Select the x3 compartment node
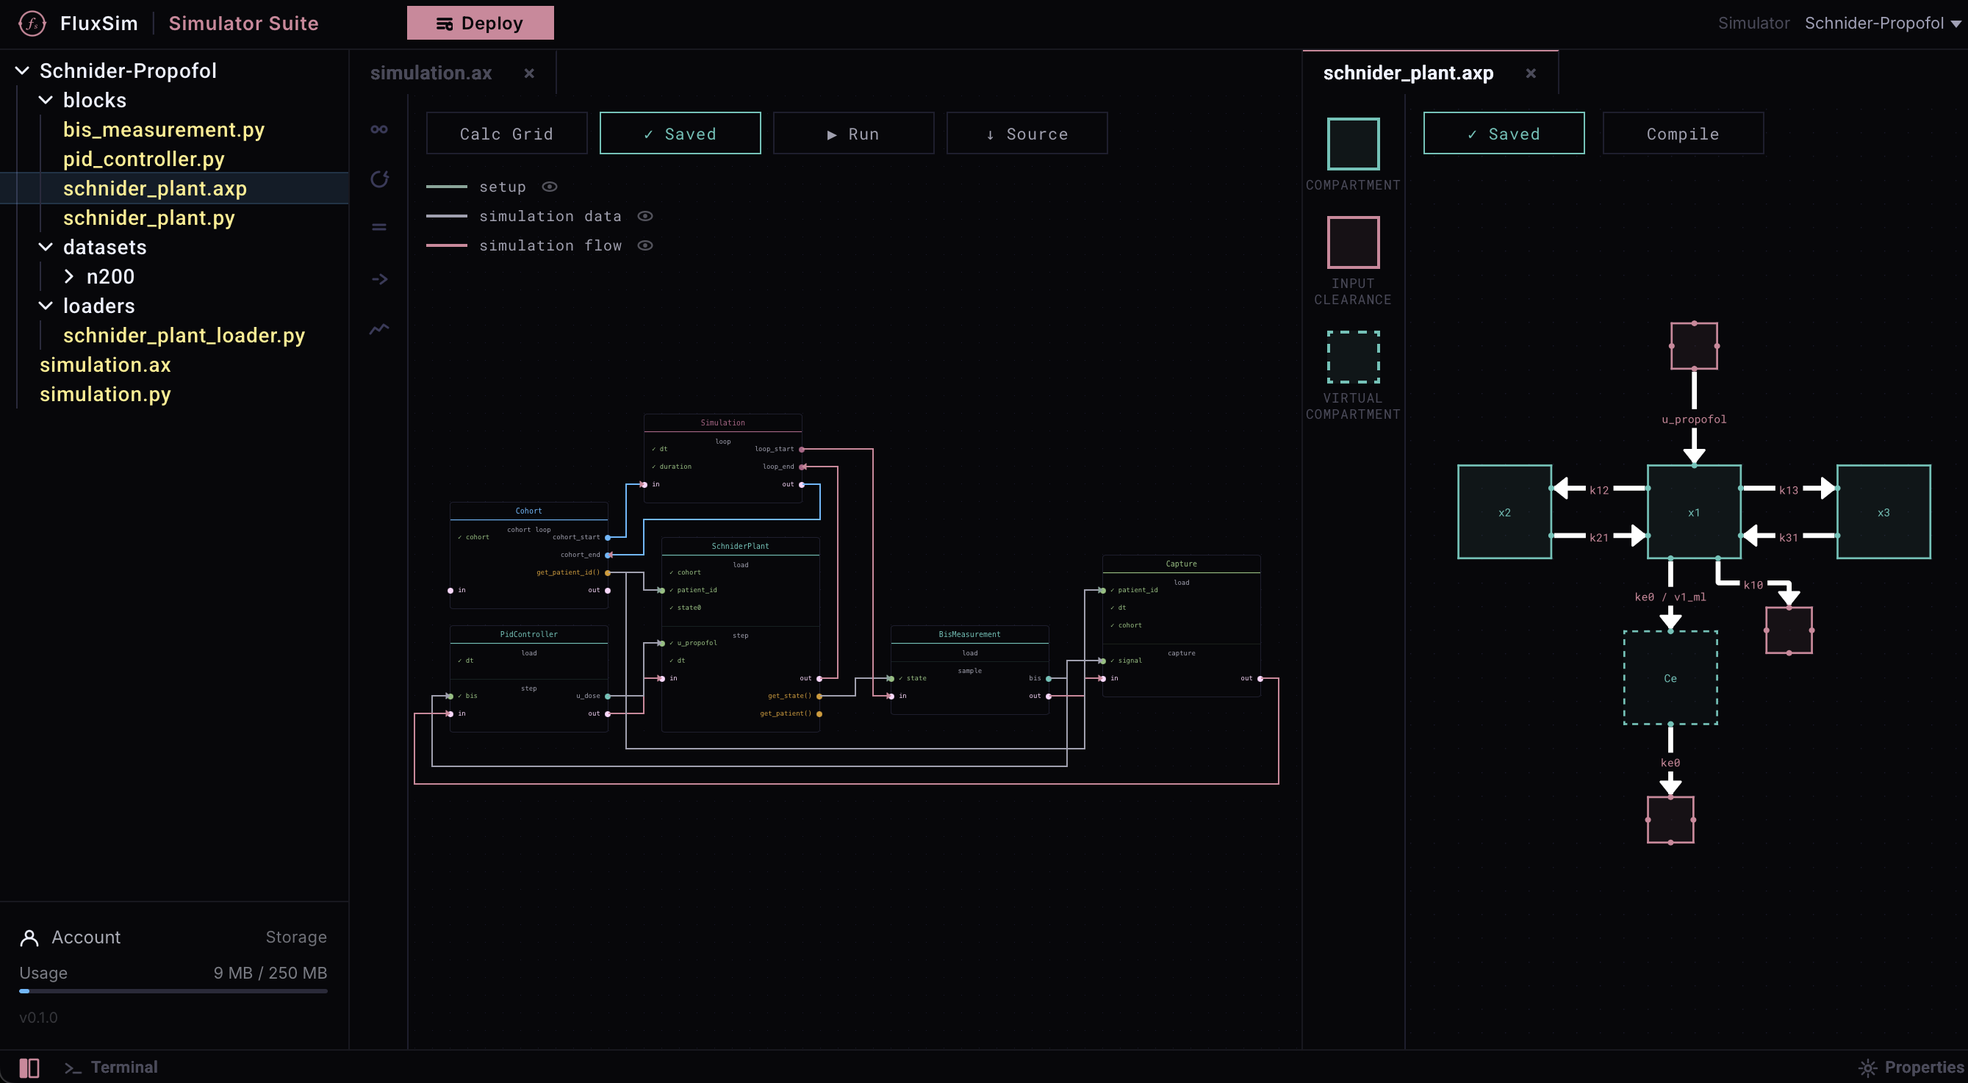This screenshot has height=1083, width=1968. [1883, 511]
